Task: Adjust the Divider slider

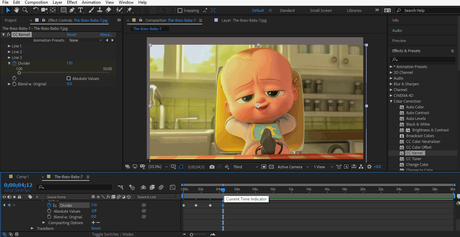Action: coord(19,72)
